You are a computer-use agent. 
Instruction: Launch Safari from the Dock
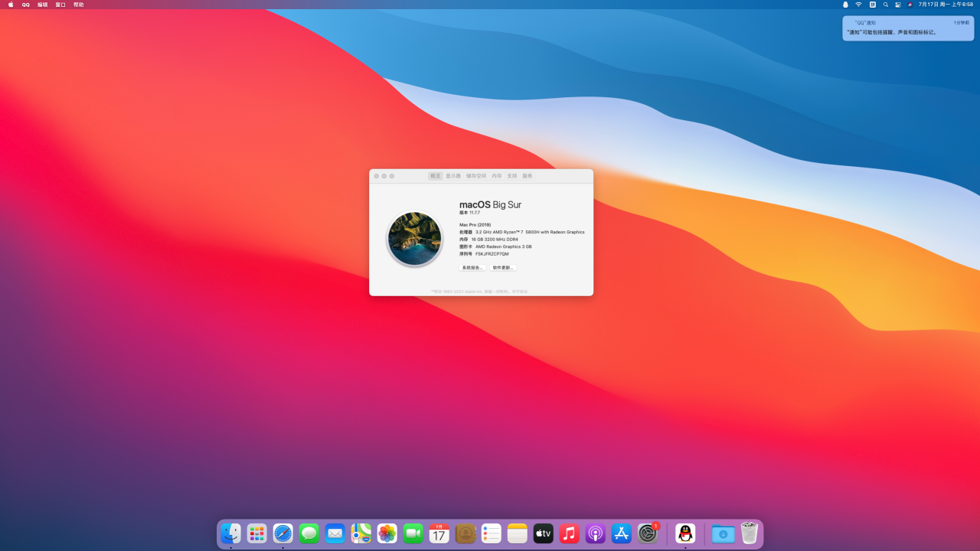coord(283,533)
